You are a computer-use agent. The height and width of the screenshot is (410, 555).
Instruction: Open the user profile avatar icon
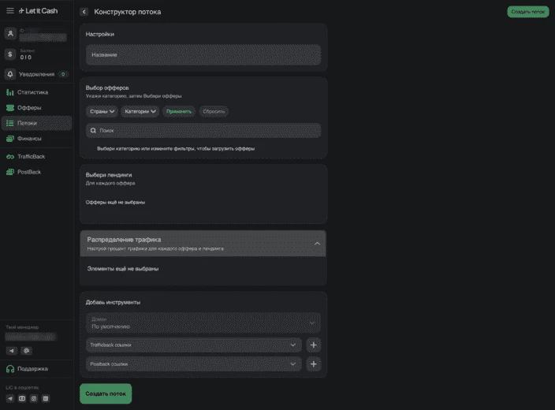click(10, 34)
